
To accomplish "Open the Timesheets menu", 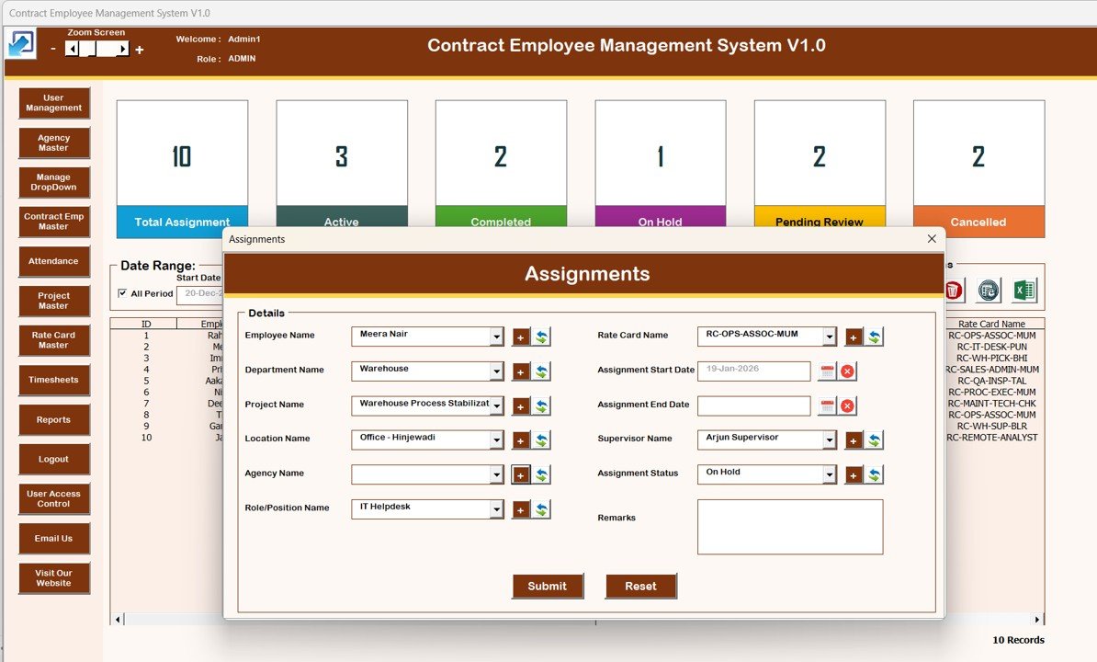I will [x=53, y=380].
